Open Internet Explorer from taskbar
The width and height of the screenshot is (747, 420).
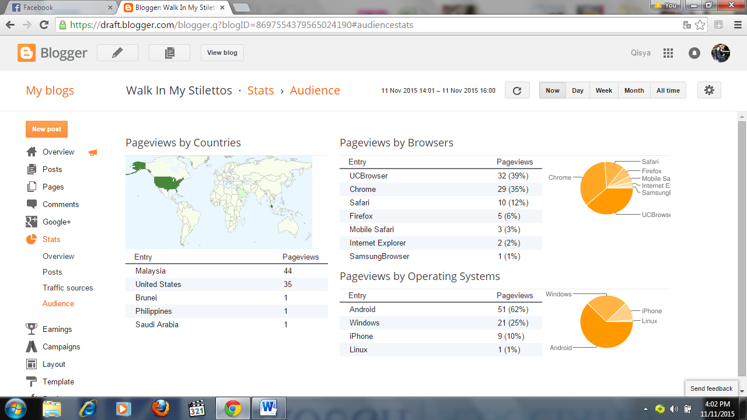[x=88, y=408]
